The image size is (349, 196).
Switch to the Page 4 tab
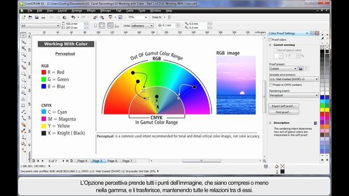pos(82,161)
